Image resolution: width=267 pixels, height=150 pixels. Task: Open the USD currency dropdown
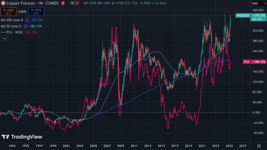(259, 3)
